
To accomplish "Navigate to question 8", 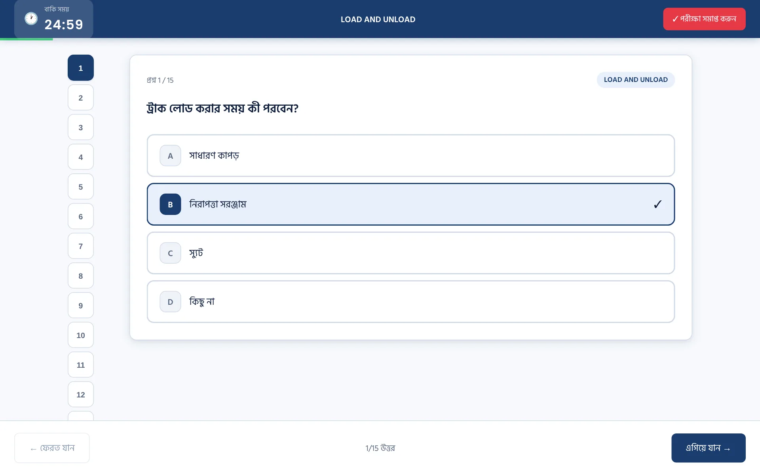I will 81,275.
